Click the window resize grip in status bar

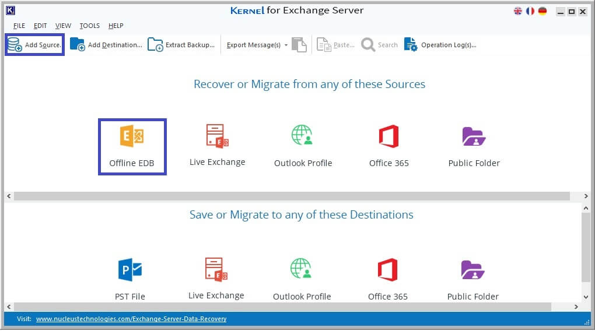pos(587,322)
